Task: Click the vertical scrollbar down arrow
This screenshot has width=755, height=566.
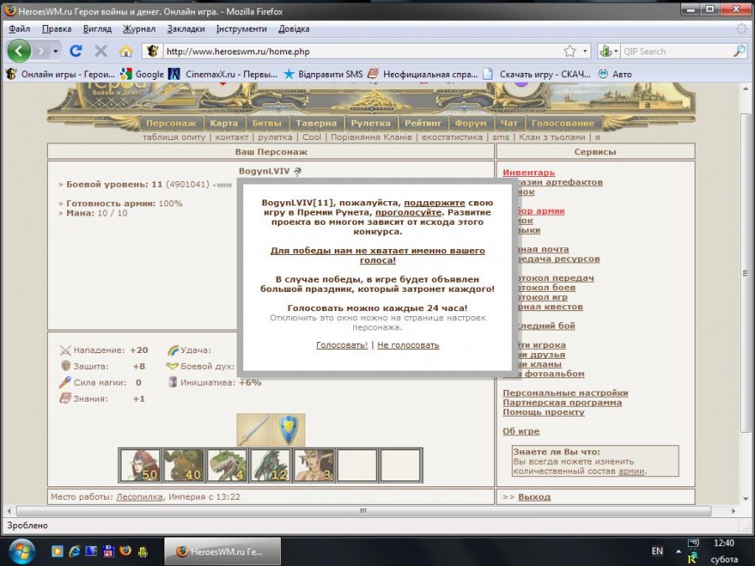Action: tap(746, 499)
